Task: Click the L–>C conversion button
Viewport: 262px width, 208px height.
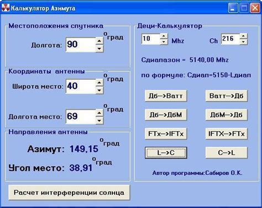Action: (x=166, y=153)
